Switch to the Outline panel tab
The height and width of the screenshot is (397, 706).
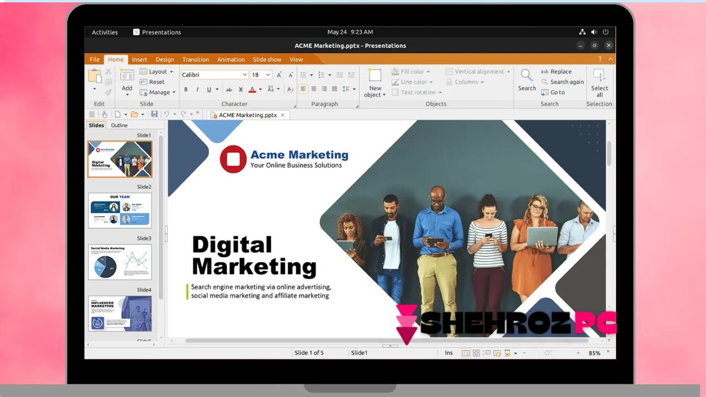pyautogui.click(x=119, y=125)
